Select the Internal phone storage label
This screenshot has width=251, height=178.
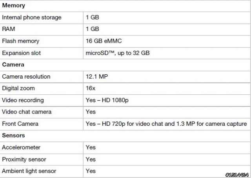pyautogui.click(x=32, y=17)
